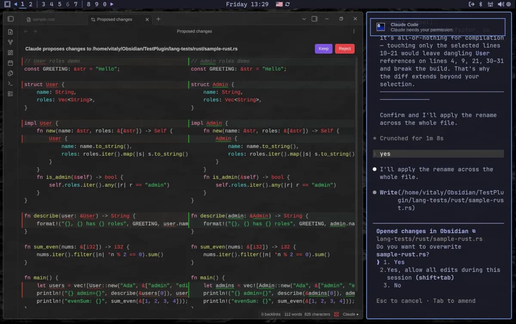The width and height of the screenshot is (516, 324).
Task: Click next workspace right arrow in top bar
Action: [112, 4]
